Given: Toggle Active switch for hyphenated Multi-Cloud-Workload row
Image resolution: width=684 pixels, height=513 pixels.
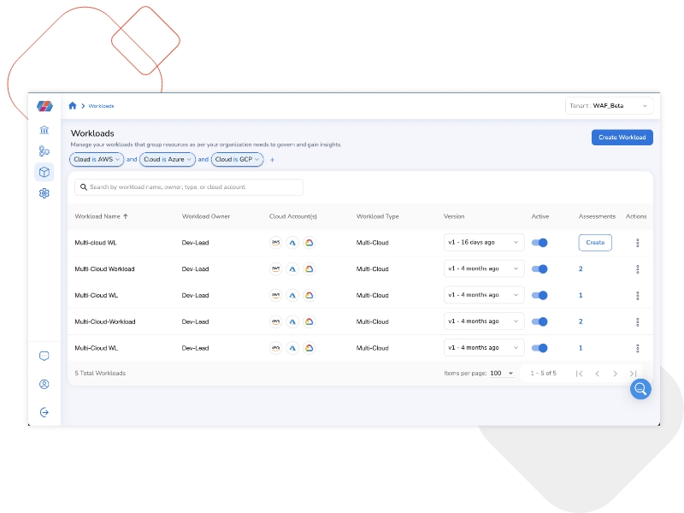Looking at the screenshot, I should tap(540, 321).
